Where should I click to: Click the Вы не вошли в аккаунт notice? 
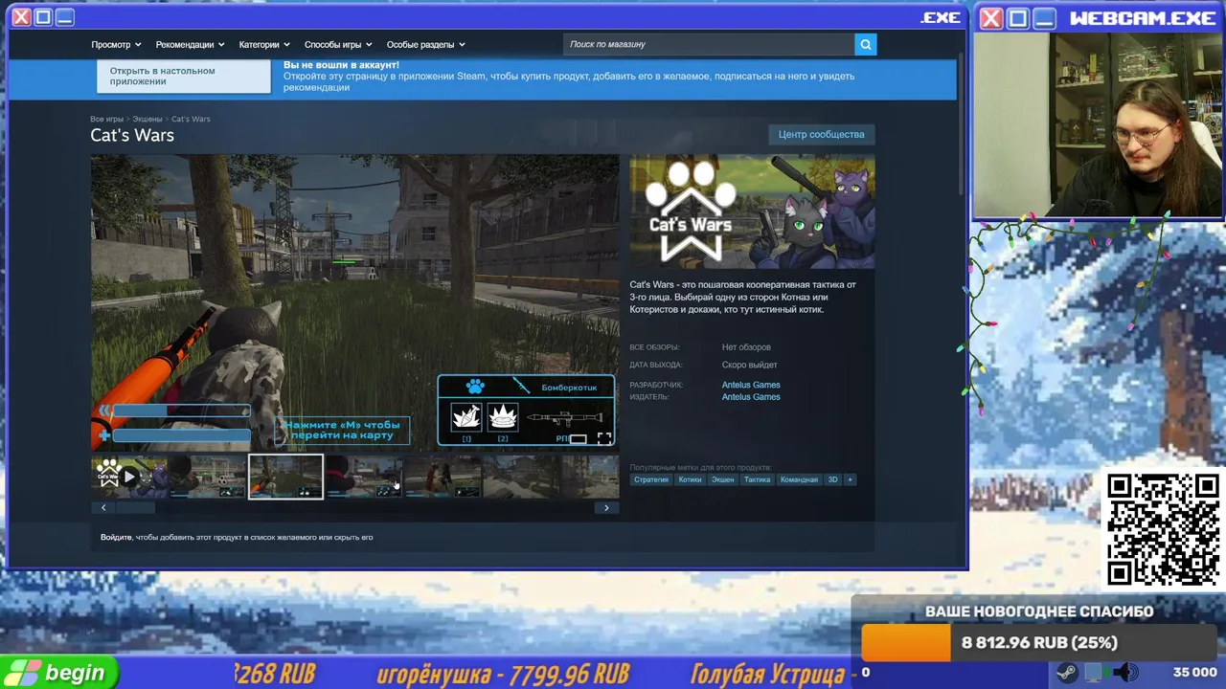point(341,65)
